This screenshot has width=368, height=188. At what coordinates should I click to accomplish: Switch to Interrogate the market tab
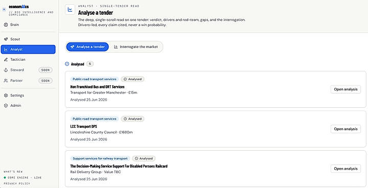click(x=136, y=47)
